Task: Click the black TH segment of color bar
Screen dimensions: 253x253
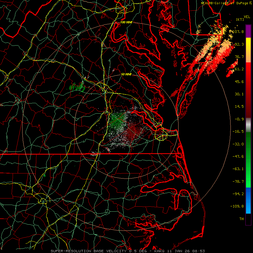Action: click(x=248, y=219)
